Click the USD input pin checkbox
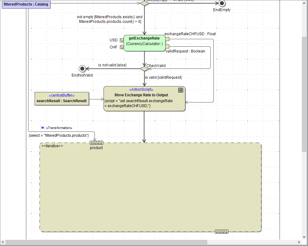Image resolution: width=308 pixels, height=246 pixels. click(x=121, y=40)
